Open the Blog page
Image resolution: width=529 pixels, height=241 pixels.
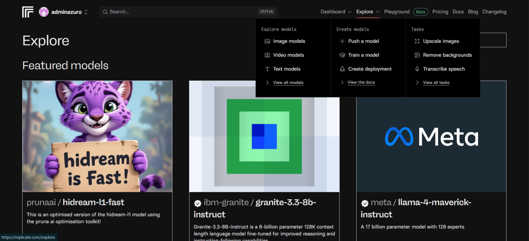point(473,12)
